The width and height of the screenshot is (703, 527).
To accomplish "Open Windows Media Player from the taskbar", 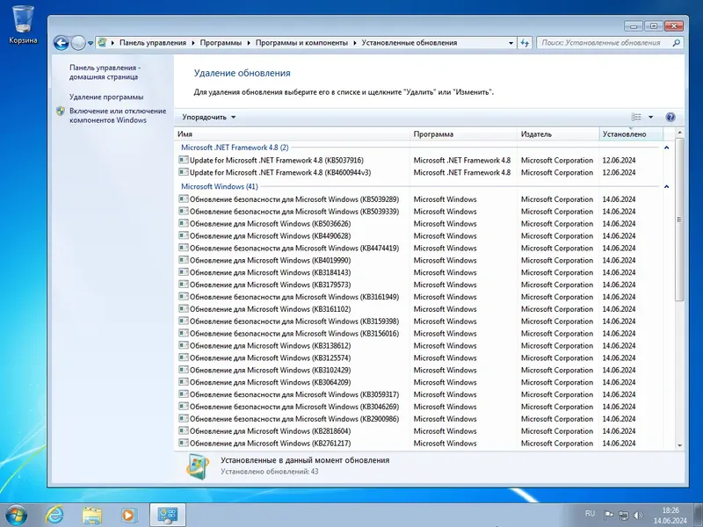I will pos(127,514).
